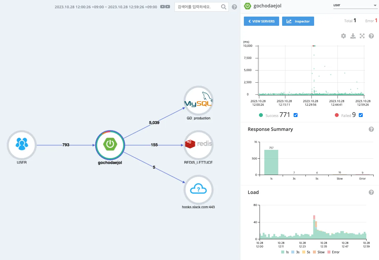The width and height of the screenshot is (379, 260).
Task: Download the scatter chart image
Action: (353, 36)
